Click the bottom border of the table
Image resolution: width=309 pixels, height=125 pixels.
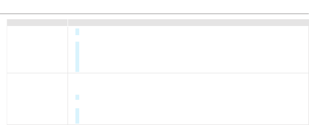click(x=154, y=124)
